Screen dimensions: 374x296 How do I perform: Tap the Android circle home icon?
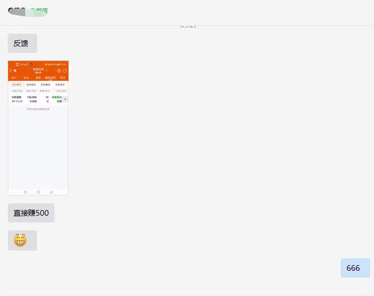point(38,192)
